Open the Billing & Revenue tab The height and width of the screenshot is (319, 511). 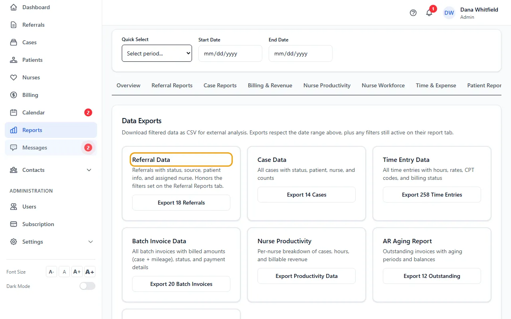coord(270,85)
